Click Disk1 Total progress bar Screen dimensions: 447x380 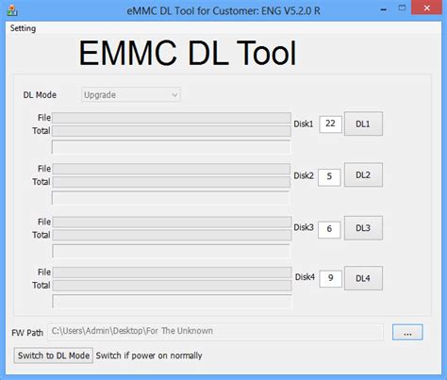click(x=172, y=131)
